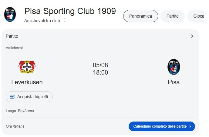The height and width of the screenshot is (137, 209).
Task: Click the Pisa club crest in header
Action: pos(10,14)
